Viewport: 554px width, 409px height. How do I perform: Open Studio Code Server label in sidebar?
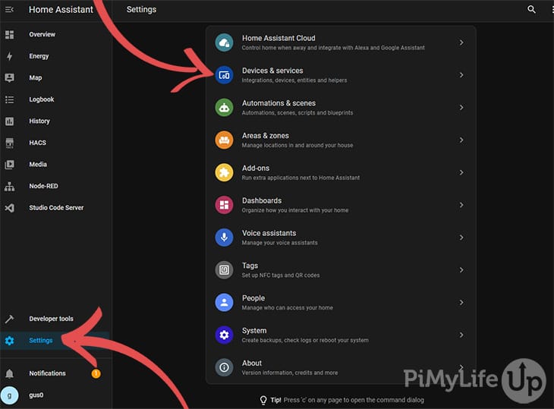pos(56,208)
